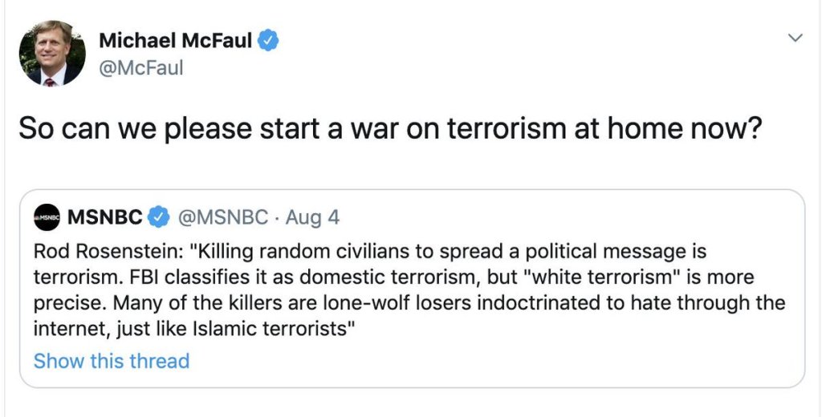Viewport: 822px width, 417px height.
Task: Click the MSNBC verified checkmark badge
Action: pyautogui.click(x=160, y=217)
